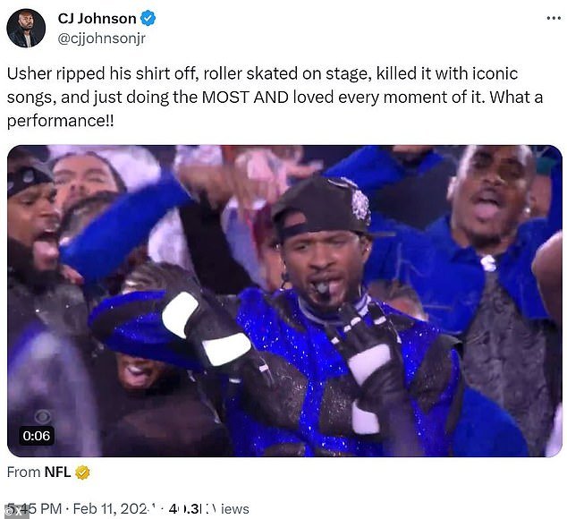Click the "Usher ripped his shirt off" opening line
567x519 pixels.
tap(102, 73)
